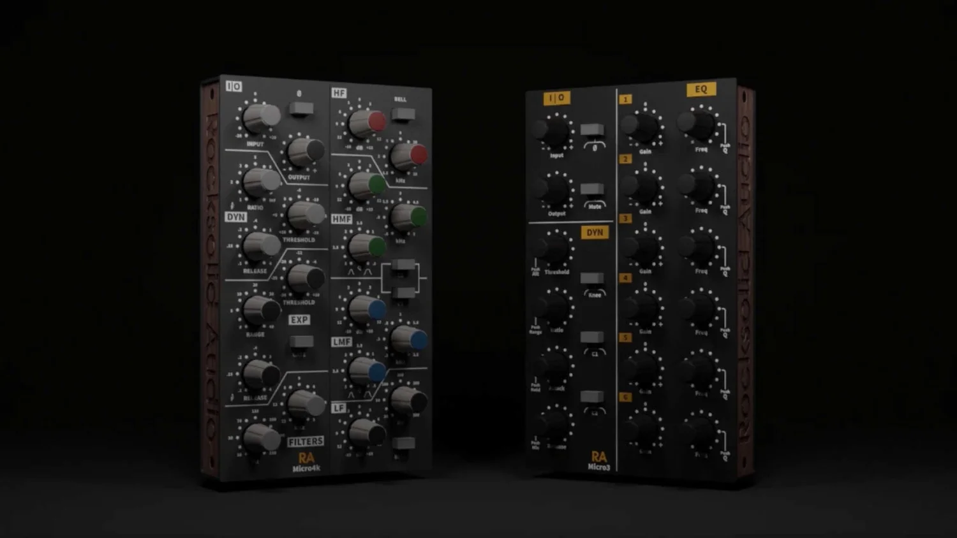Engage the C2 switch on the Micro3
The height and width of the screenshot is (538, 957).
pos(592,397)
